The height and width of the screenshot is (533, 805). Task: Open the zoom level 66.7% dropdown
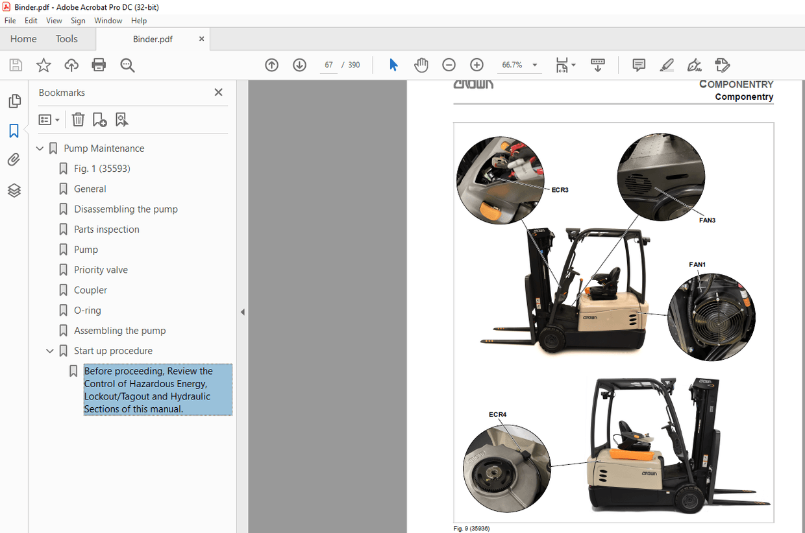[535, 65]
